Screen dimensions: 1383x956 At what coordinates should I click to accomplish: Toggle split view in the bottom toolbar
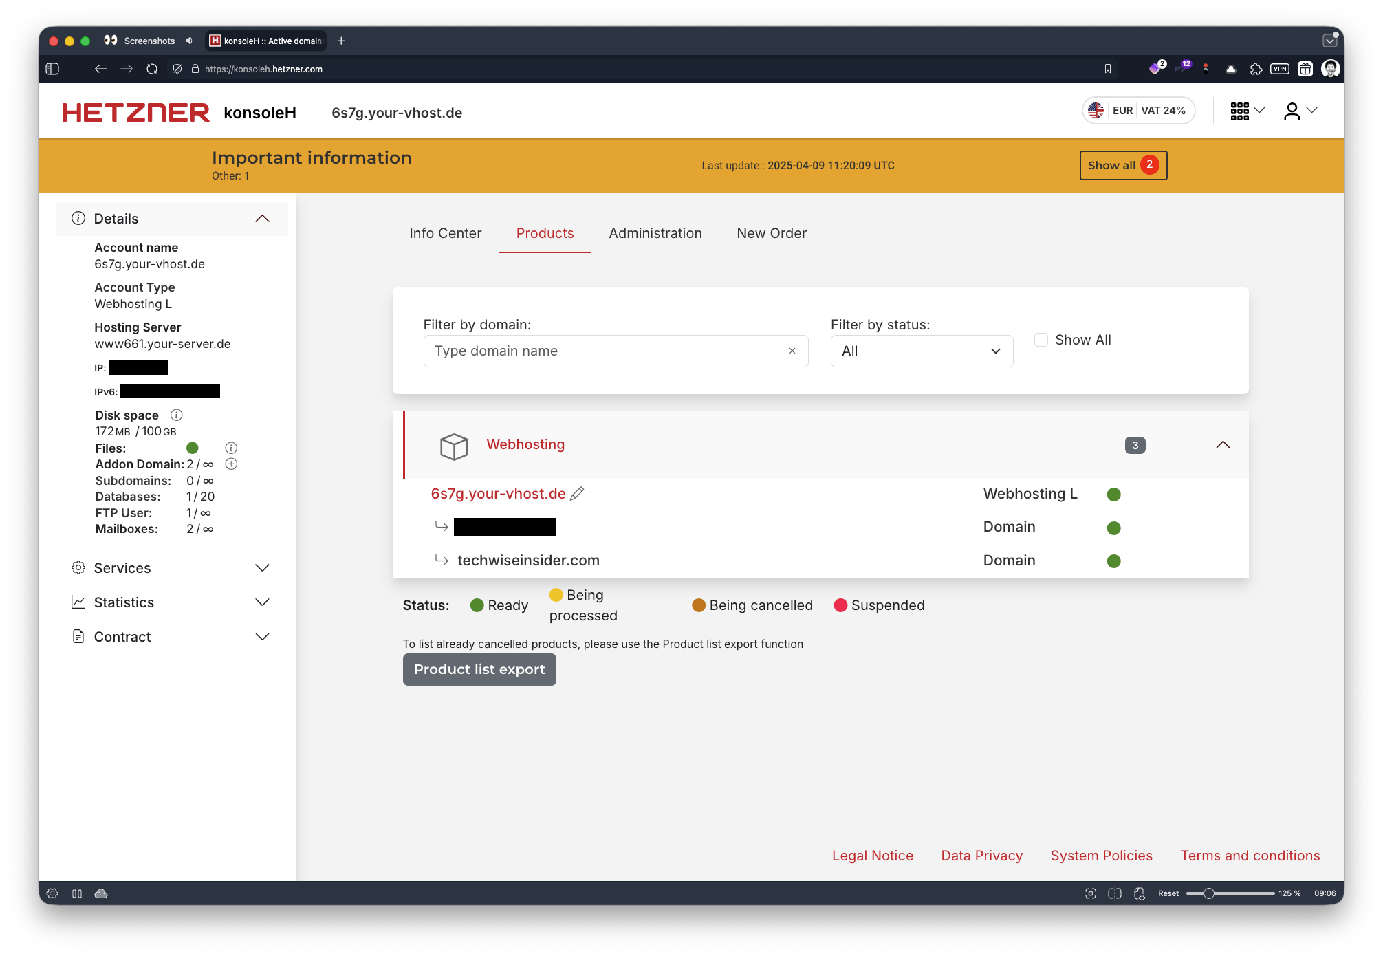click(1115, 893)
